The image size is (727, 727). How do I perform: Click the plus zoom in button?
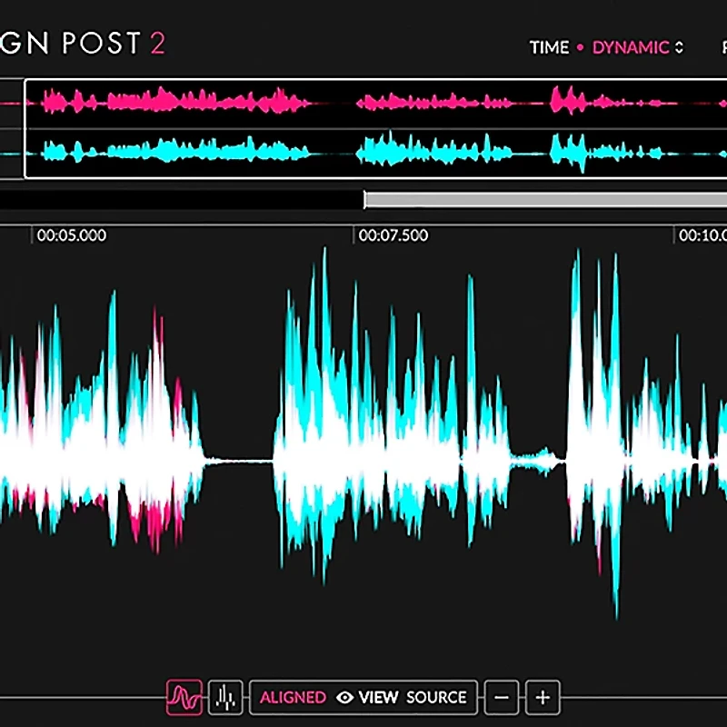tap(543, 697)
